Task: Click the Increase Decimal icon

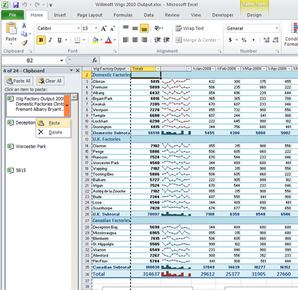Action: click(x=267, y=40)
